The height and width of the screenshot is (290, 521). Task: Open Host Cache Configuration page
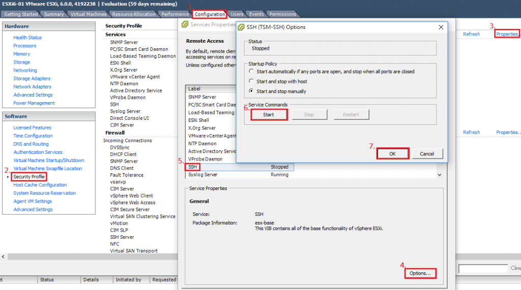pyautogui.click(x=40, y=185)
